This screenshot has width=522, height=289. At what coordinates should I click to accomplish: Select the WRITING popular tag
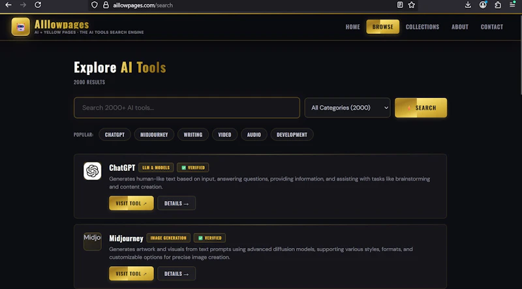point(192,134)
